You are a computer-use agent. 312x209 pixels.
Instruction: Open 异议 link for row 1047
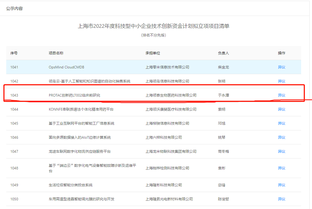pos(281,151)
